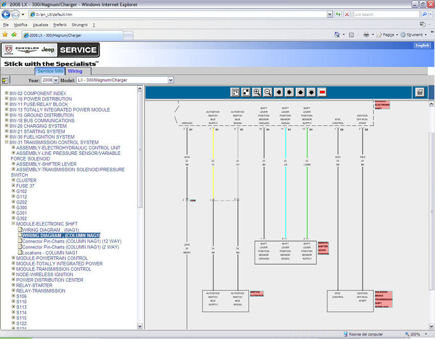Pan diagram down with down arrow

(311, 92)
